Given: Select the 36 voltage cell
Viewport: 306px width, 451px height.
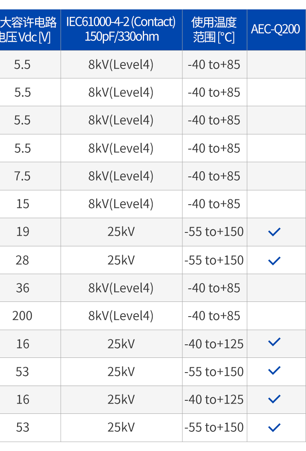Looking at the screenshot, I should [x=22, y=288].
